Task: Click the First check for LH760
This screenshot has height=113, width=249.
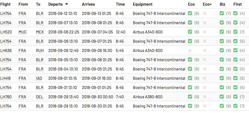Action: [x=235, y=97]
